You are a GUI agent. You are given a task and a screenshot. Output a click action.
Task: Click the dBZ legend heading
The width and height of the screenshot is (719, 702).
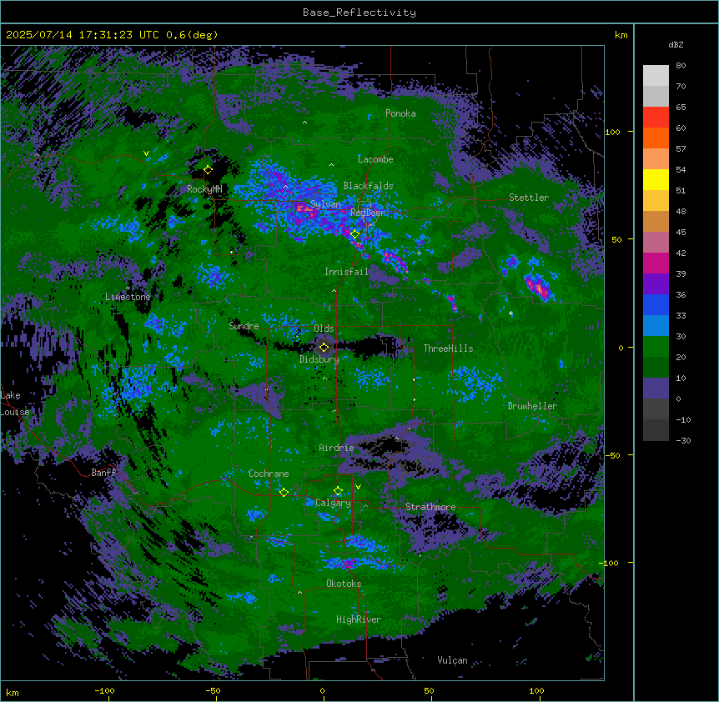(676, 44)
